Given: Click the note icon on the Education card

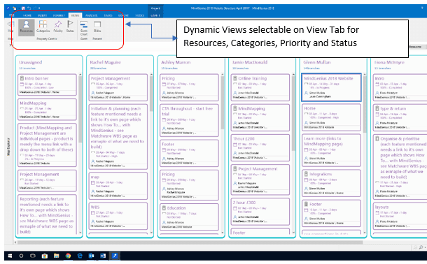Looking at the screenshot, I should click(x=164, y=208).
